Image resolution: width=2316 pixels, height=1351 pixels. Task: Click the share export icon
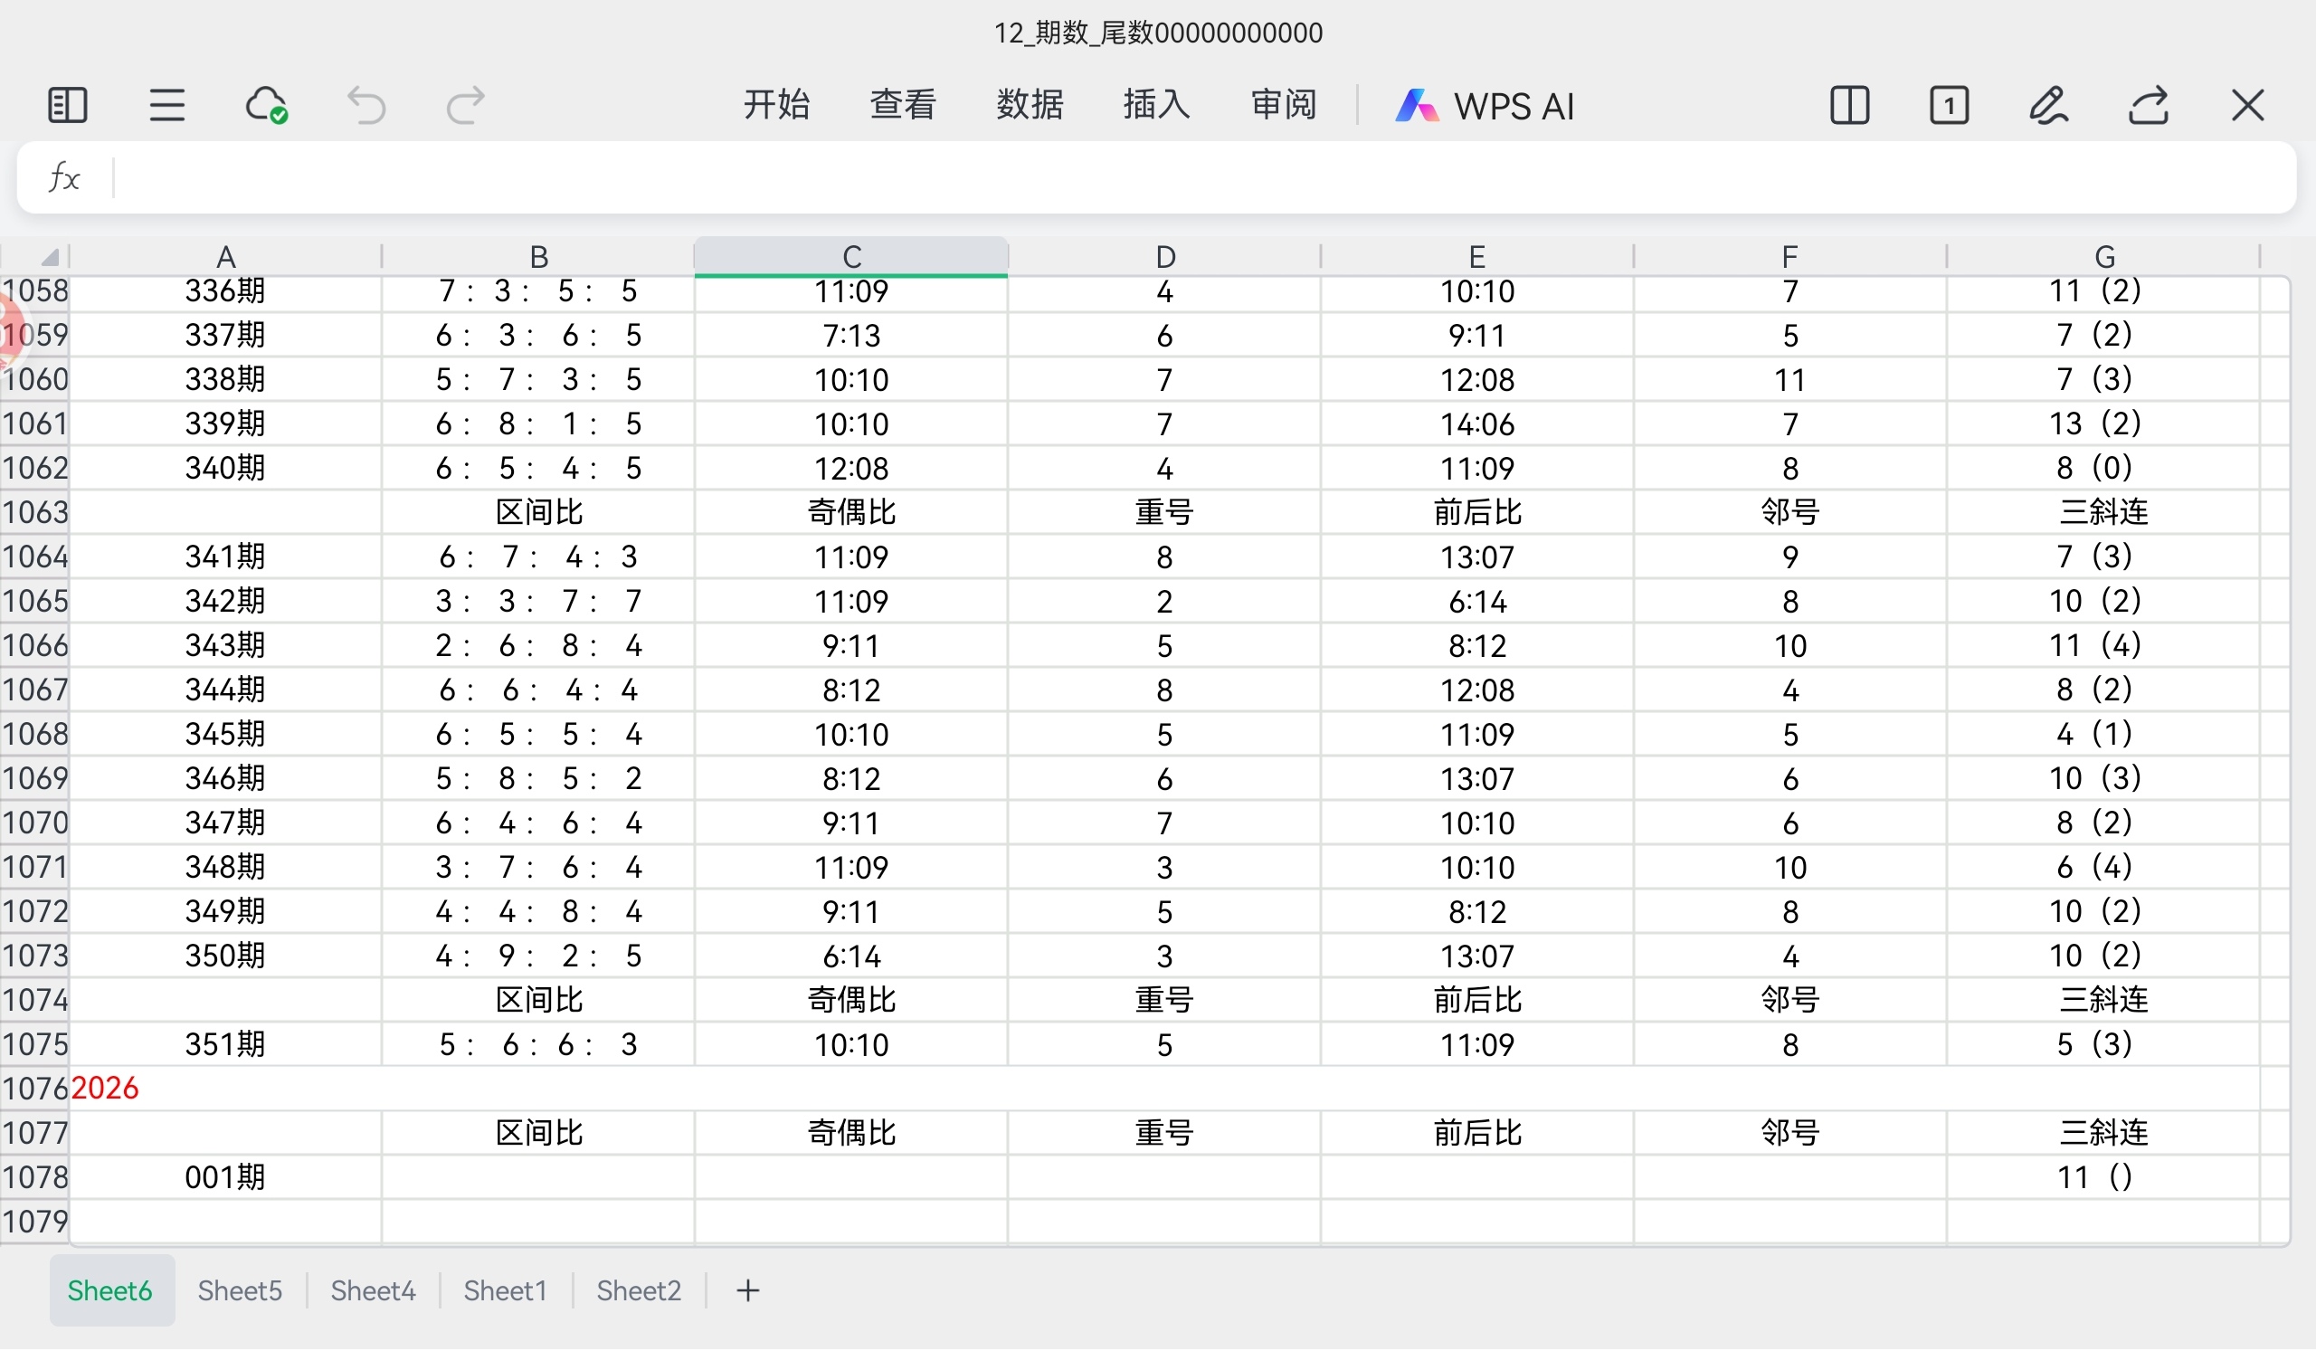[2149, 105]
